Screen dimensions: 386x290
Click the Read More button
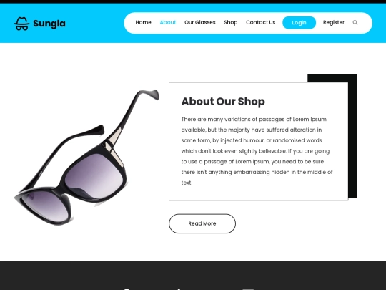[202, 223]
